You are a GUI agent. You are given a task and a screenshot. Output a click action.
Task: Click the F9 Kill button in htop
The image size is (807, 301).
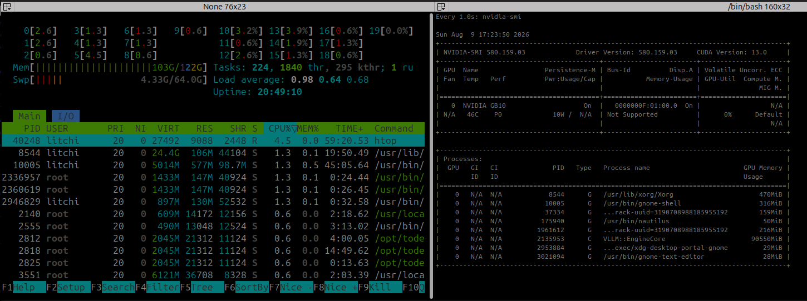click(380, 287)
